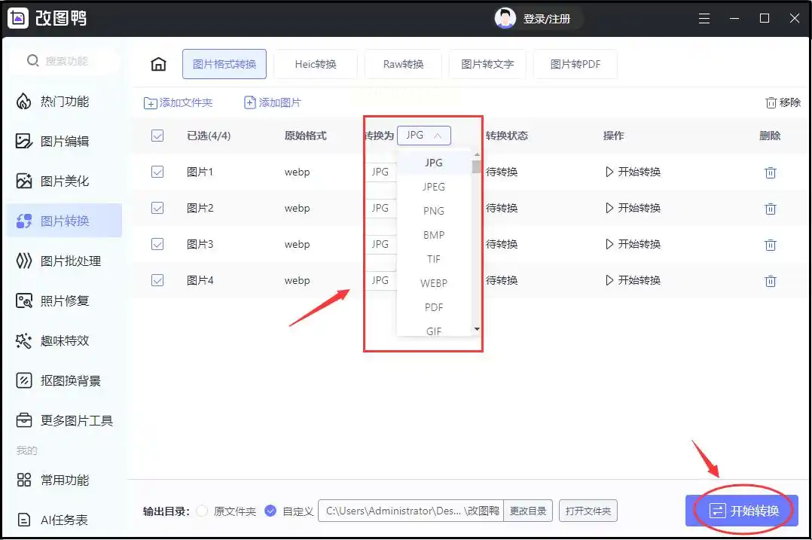Start converting 图片3 row
This screenshot has height=540, width=812.
(x=633, y=244)
